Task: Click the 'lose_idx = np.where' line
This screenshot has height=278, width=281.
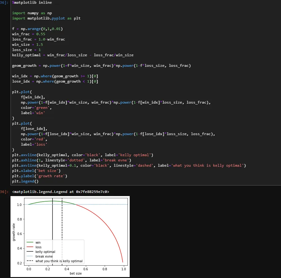Action: pos(55,81)
